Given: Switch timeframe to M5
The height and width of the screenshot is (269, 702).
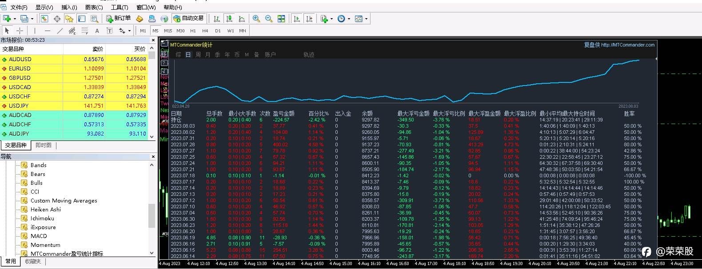Looking at the screenshot, I should pyautogui.click(x=155, y=31).
